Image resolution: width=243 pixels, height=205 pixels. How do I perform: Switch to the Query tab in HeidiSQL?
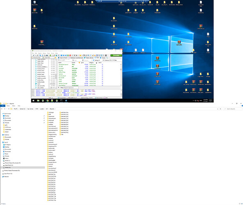103,58
